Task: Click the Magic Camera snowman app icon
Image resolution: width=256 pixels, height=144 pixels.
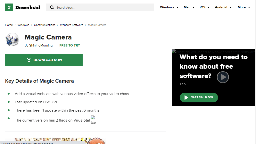Action: point(12,39)
